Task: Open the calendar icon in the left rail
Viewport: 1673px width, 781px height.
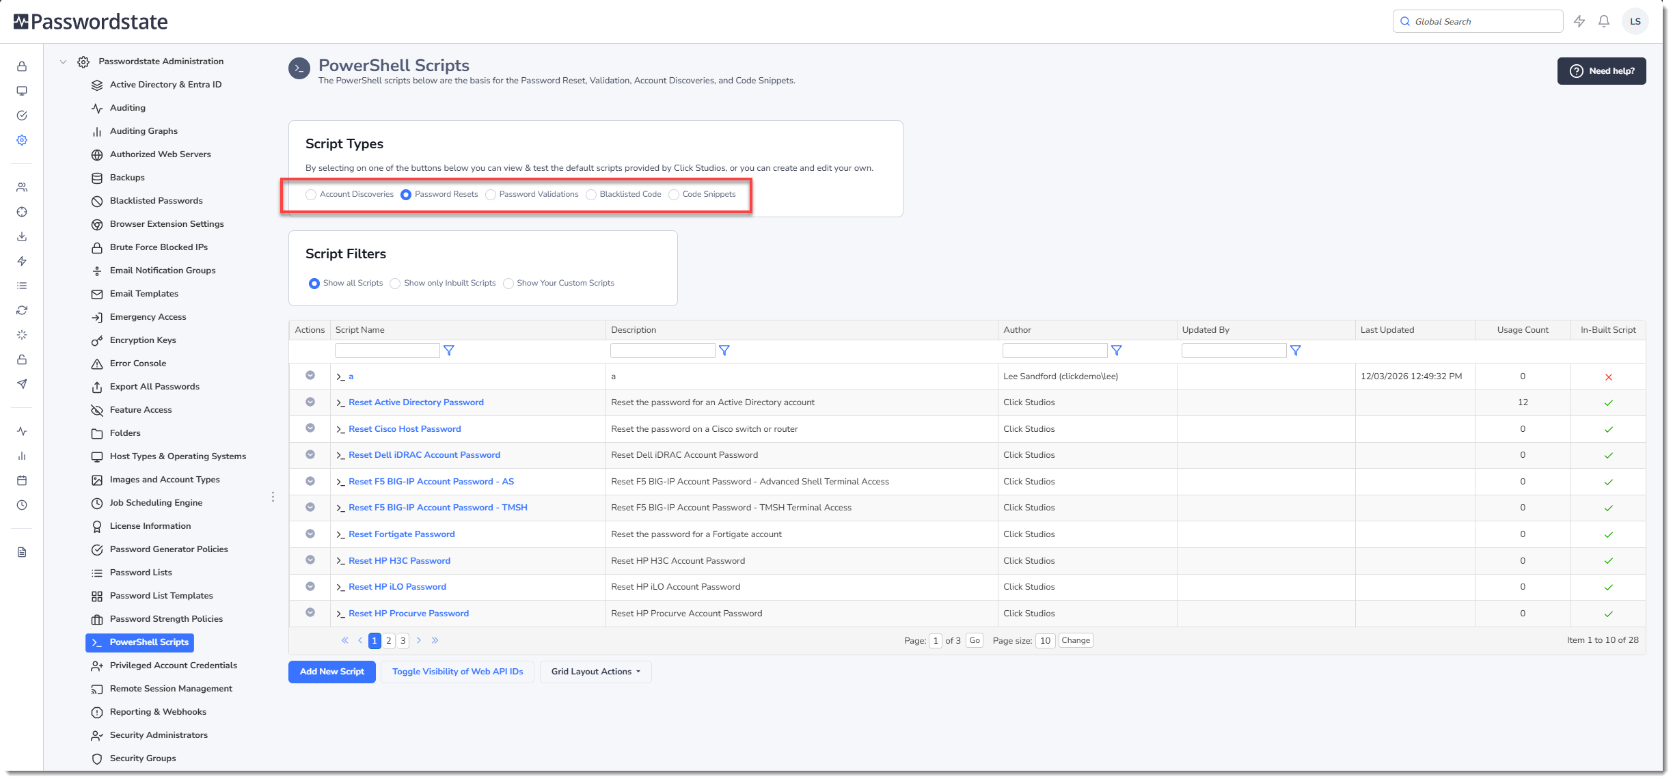Action: 22,480
